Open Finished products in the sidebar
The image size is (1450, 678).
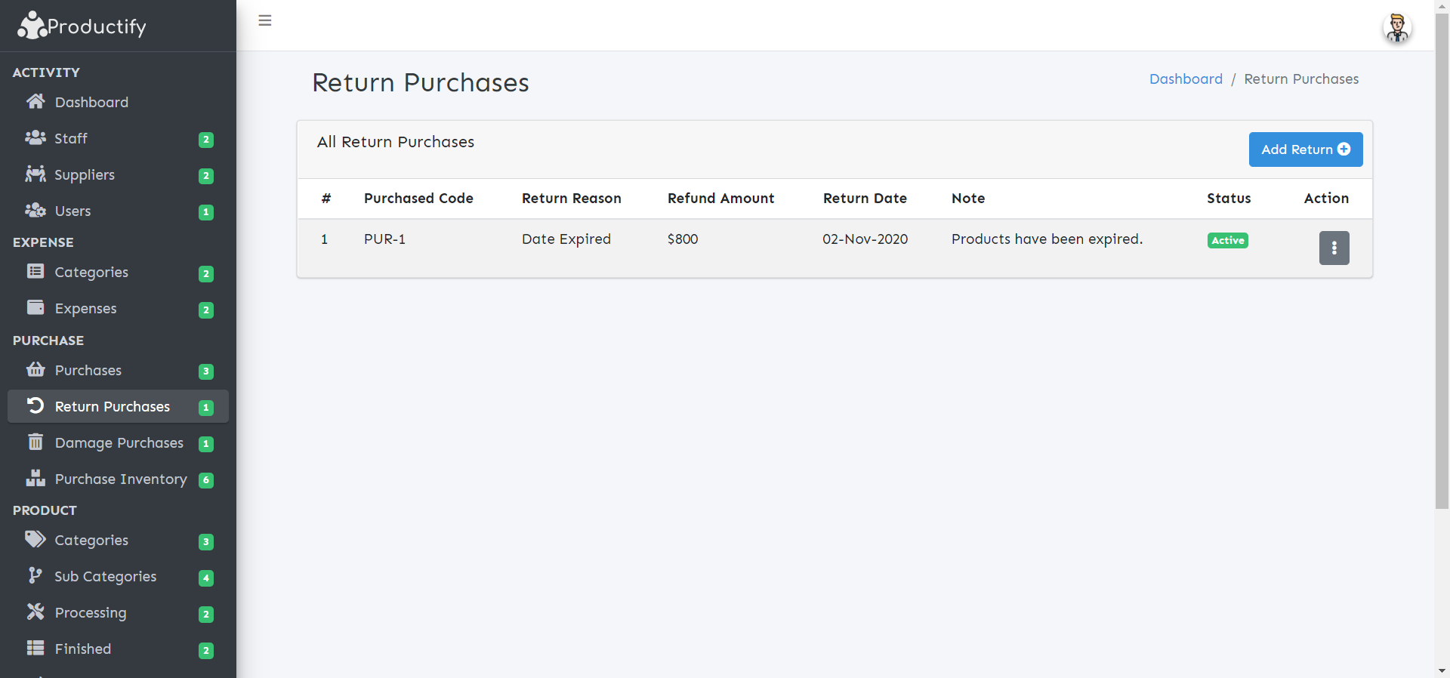[83, 649]
